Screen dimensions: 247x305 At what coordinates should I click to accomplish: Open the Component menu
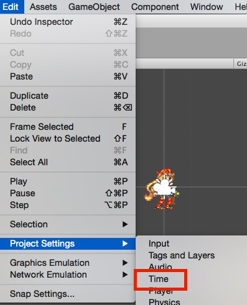(155, 7)
